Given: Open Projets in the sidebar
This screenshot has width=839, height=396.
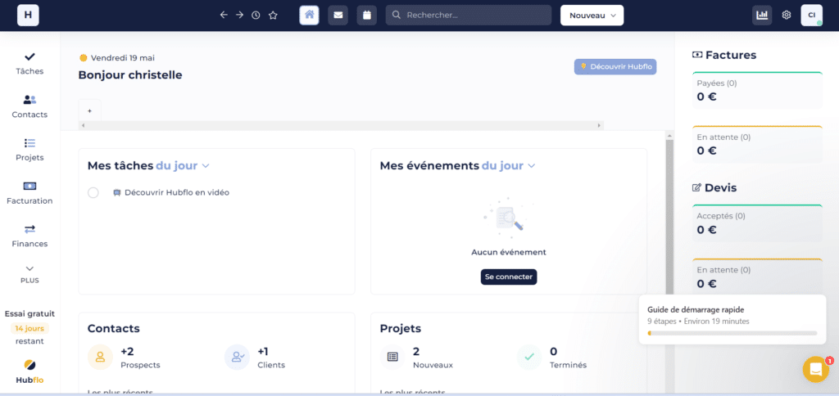Looking at the screenshot, I should click(x=30, y=151).
